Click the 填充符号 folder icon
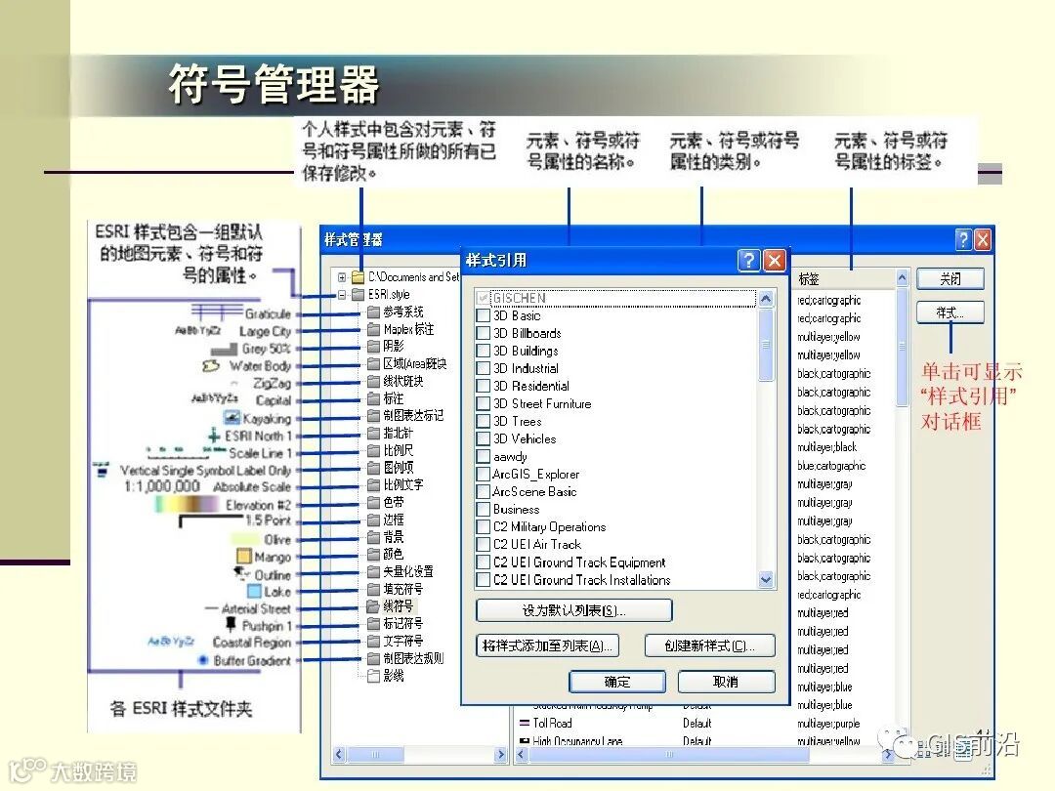 click(x=373, y=589)
